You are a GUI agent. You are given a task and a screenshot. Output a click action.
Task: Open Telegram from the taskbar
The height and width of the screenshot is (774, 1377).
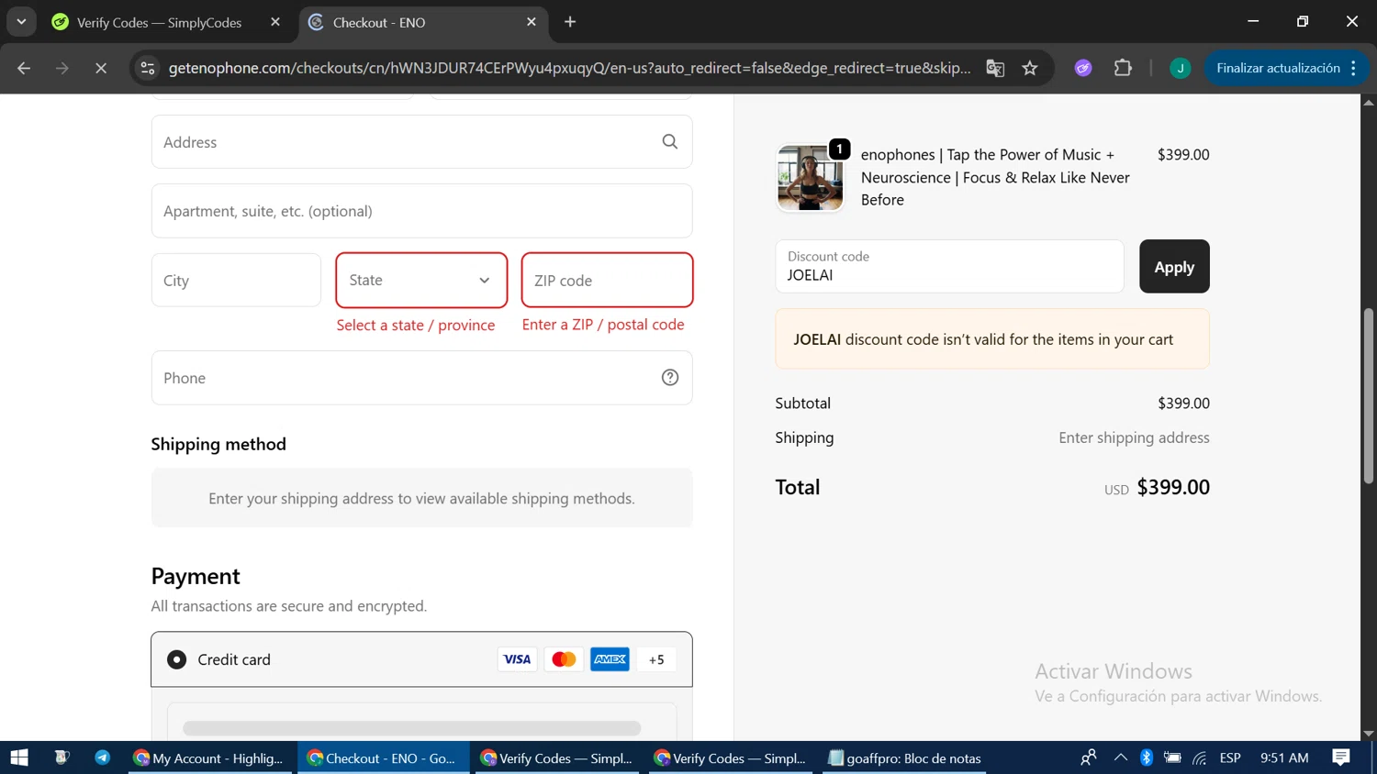102,757
